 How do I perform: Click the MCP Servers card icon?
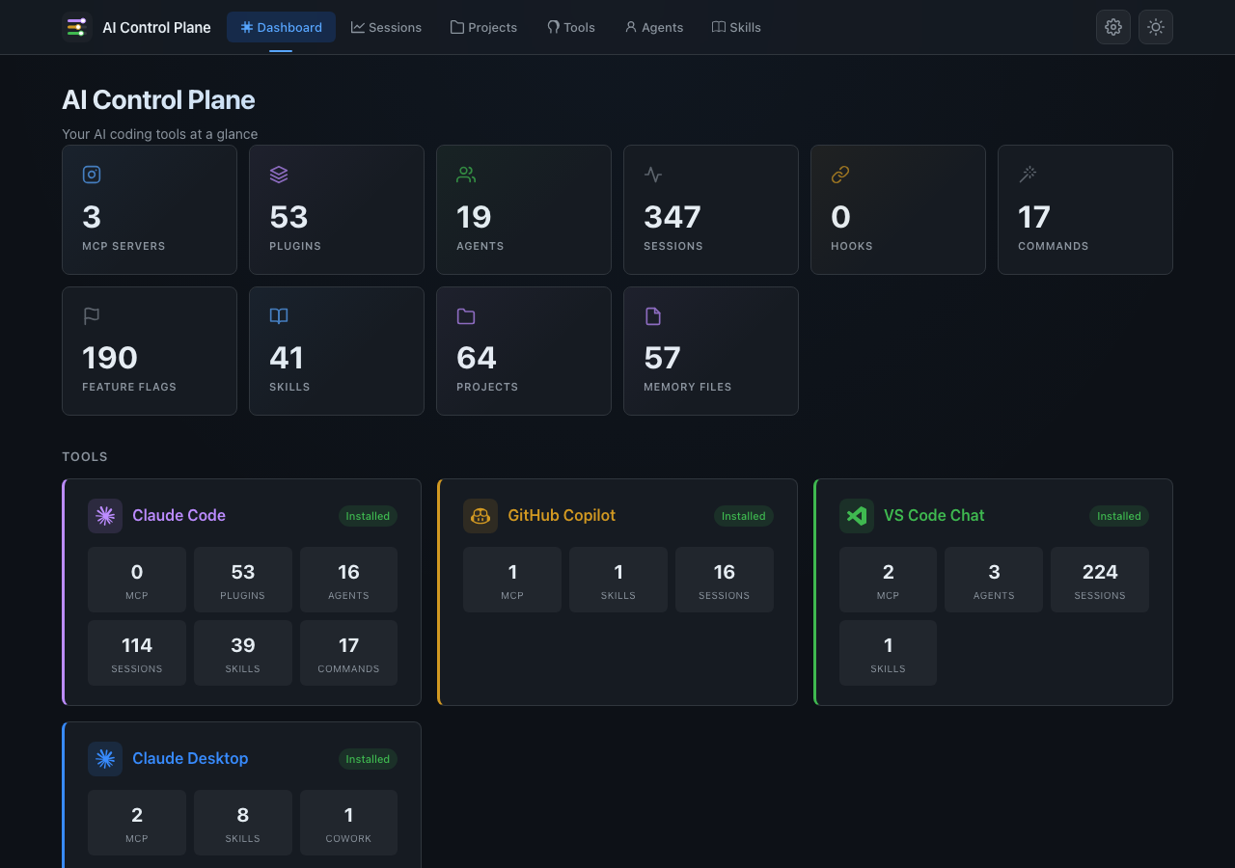pos(92,175)
